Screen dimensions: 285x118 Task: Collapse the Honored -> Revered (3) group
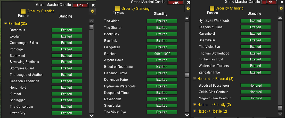tap(194, 79)
